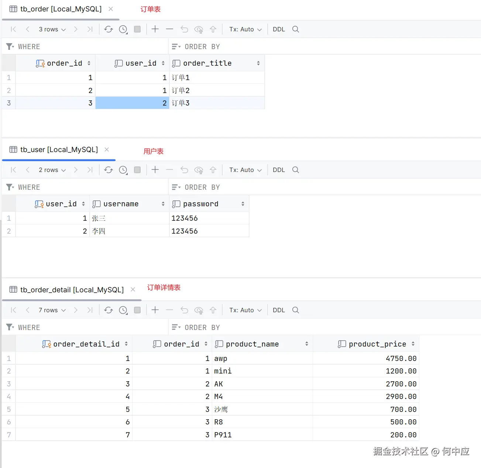Select the cell containing 订单3

217,103
